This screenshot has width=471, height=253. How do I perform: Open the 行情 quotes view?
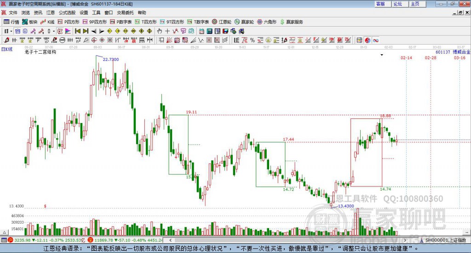pyautogui.click(x=11, y=22)
